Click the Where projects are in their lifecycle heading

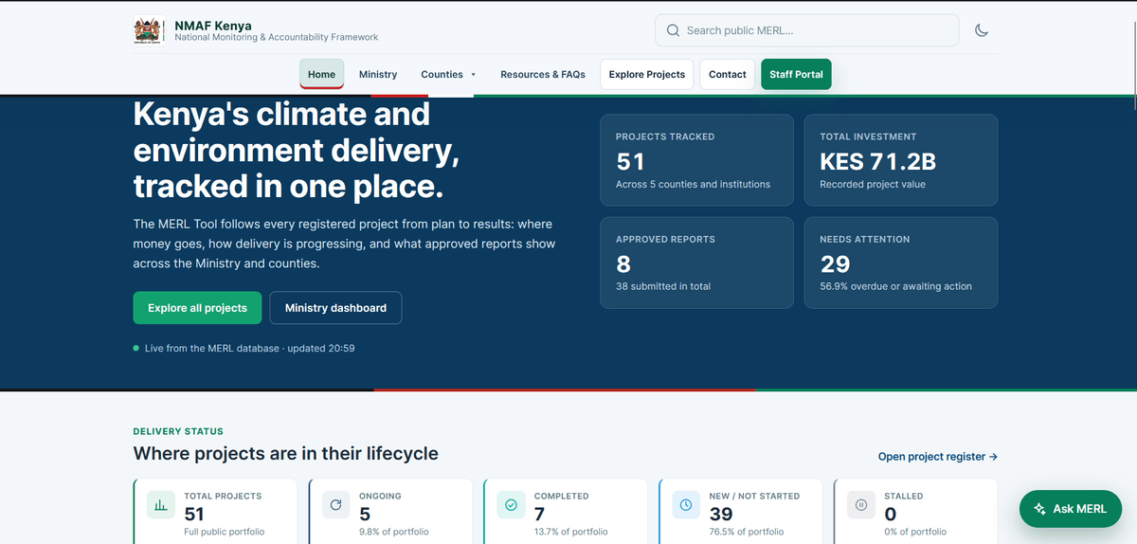click(x=286, y=453)
